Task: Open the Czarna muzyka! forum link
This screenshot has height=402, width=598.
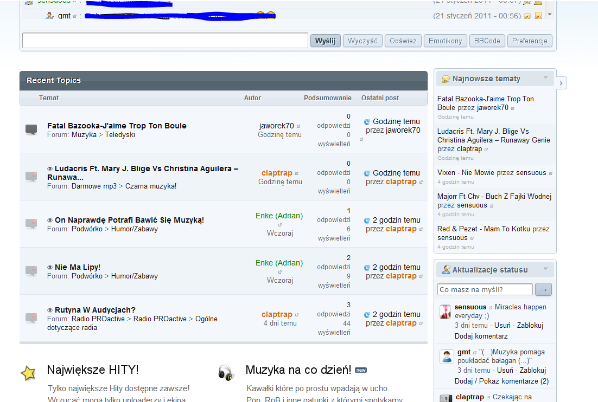Action: click(151, 186)
